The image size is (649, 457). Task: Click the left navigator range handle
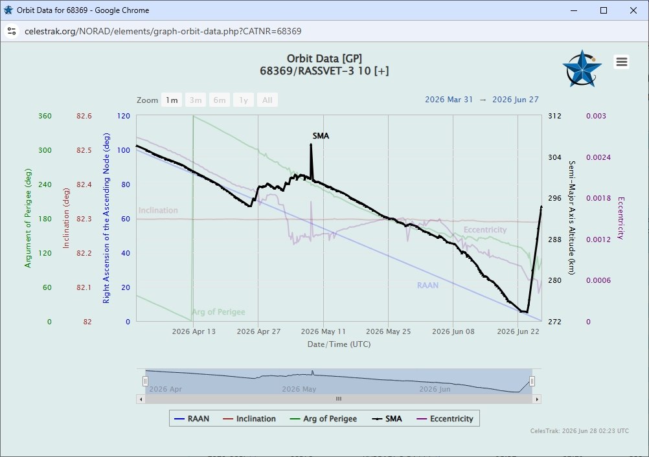pos(145,381)
